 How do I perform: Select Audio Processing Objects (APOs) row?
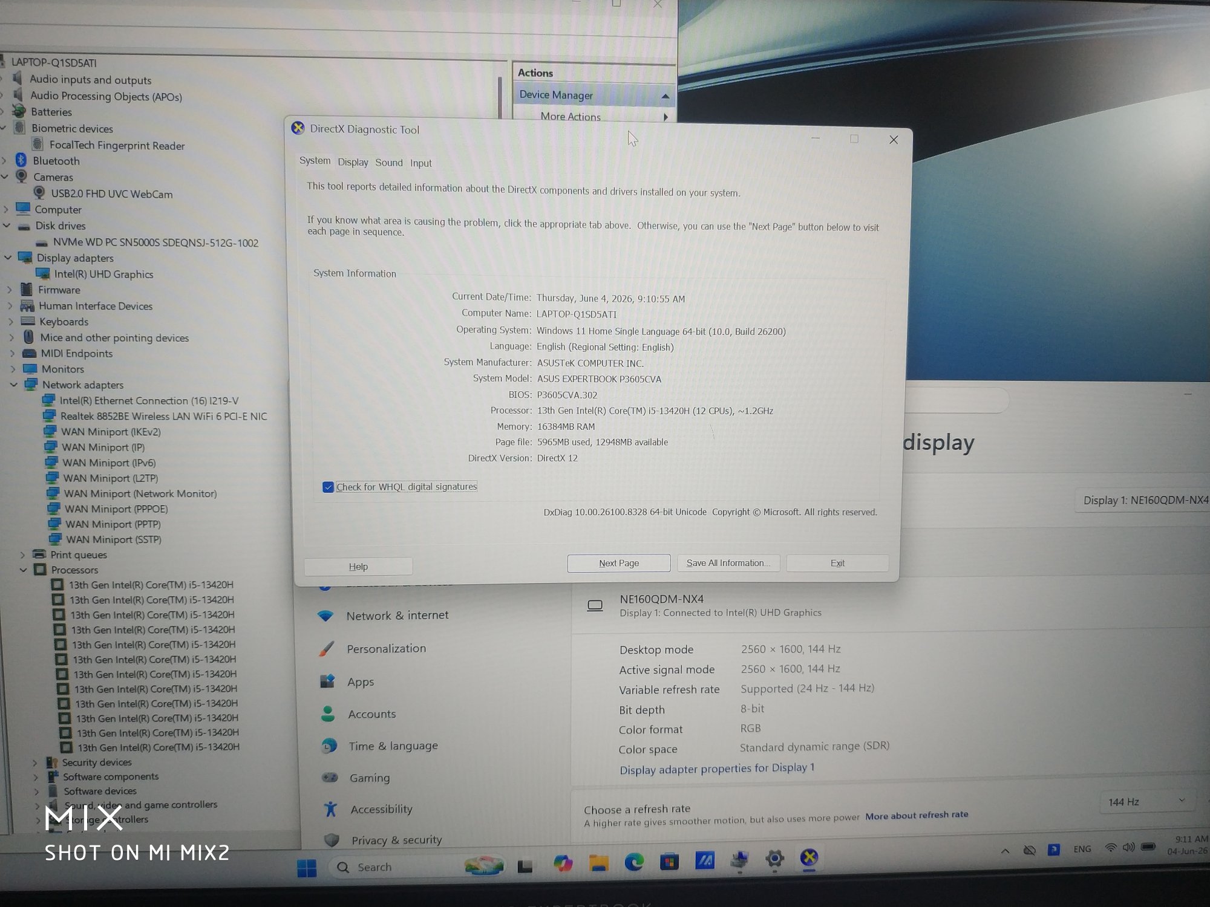pos(106,96)
